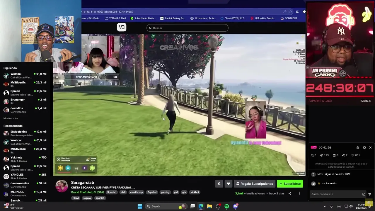
Task: Select the chill tag
Action: pos(123,192)
